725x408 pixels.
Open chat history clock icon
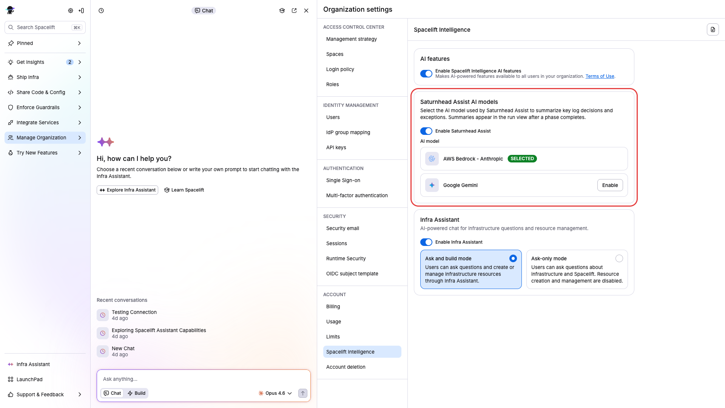[x=101, y=11]
